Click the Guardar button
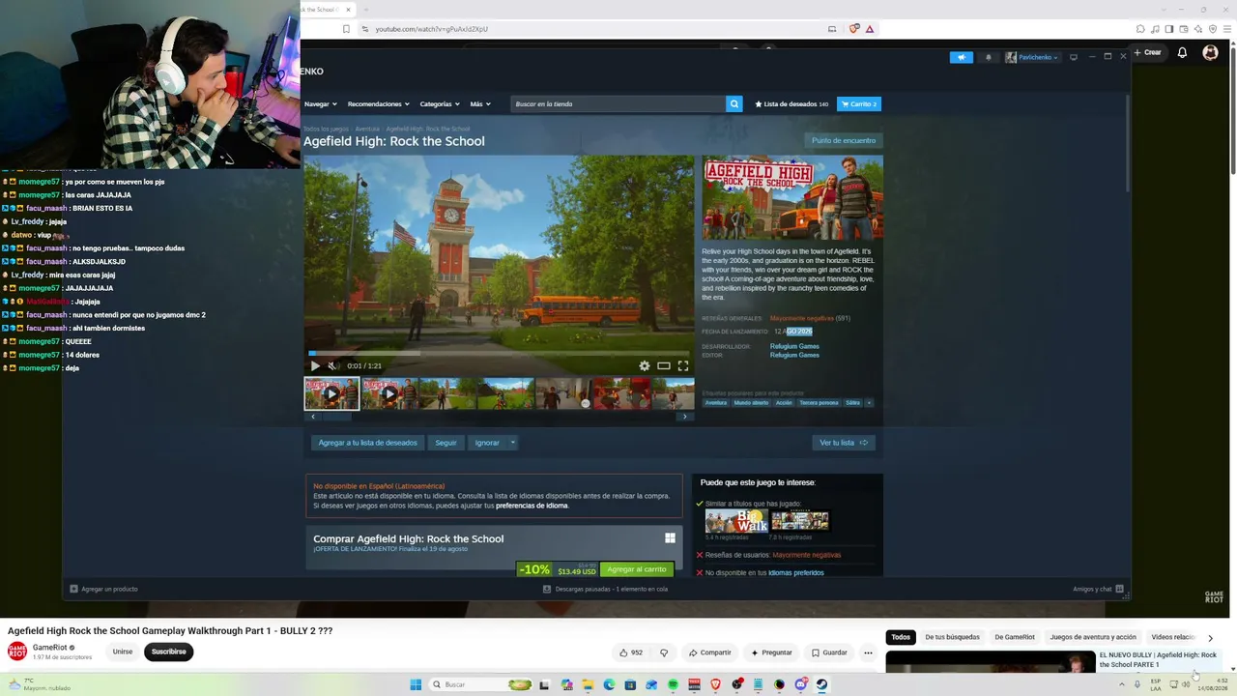The width and height of the screenshot is (1237, 696). (x=830, y=652)
